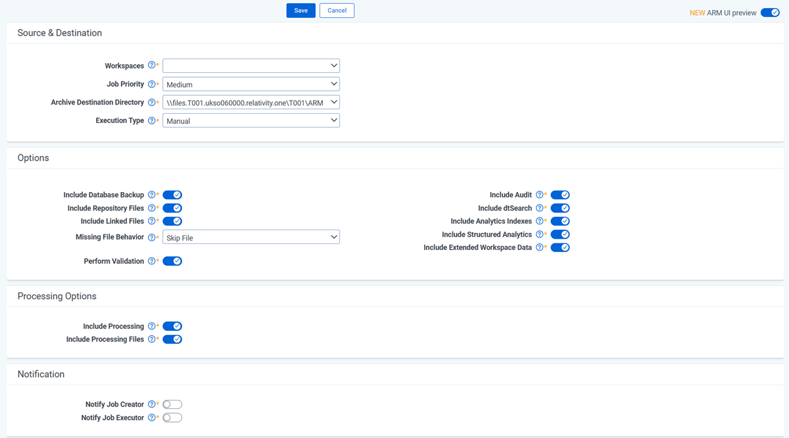This screenshot has width=789, height=438.
Task: Open help for Archive Destination Directory
Action: [x=152, y=103]
